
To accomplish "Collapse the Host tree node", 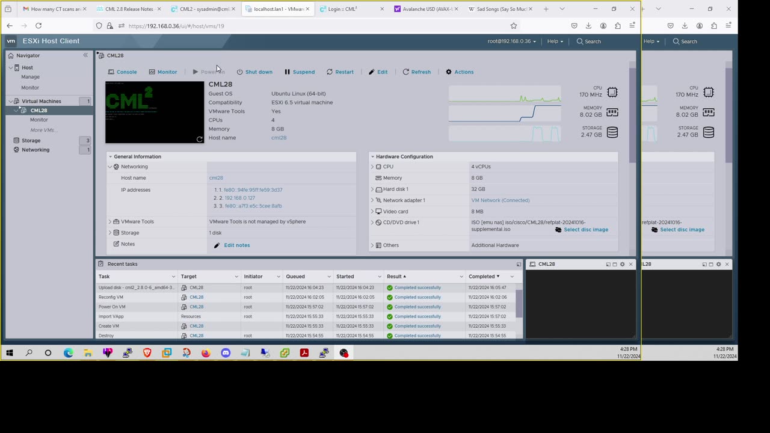I will coord(10,67).
